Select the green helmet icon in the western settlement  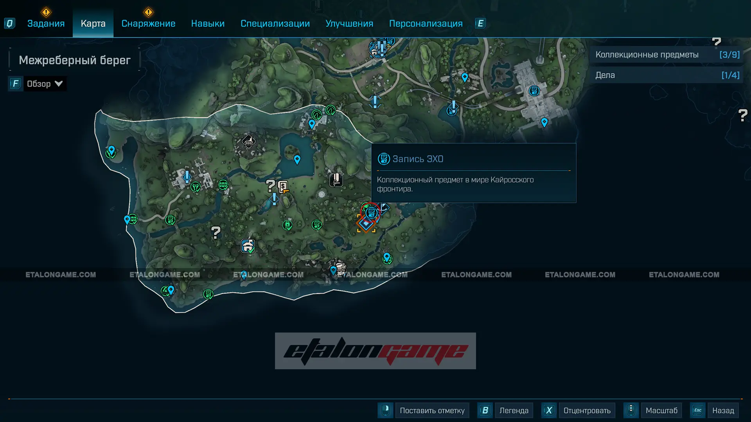[196, 187]
